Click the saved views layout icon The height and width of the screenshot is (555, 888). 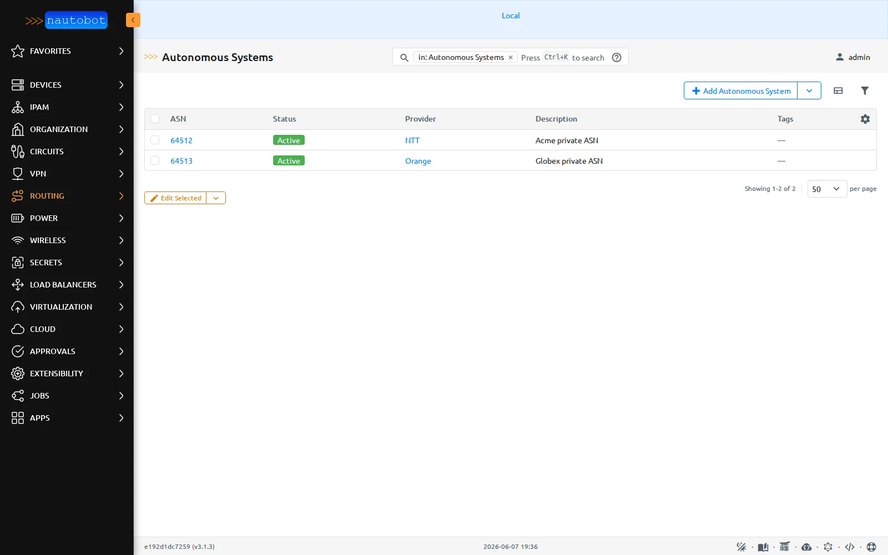coord(838,90)
